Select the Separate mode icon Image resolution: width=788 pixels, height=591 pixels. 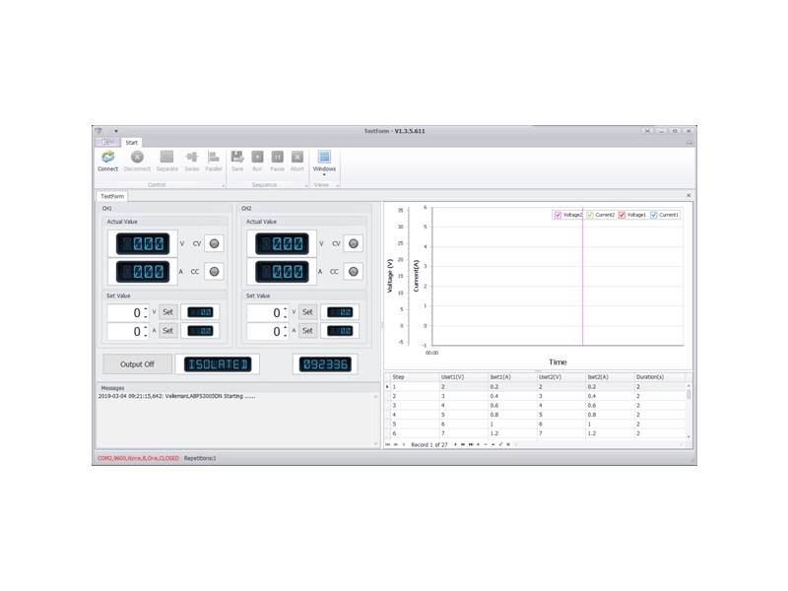(166, 157)
